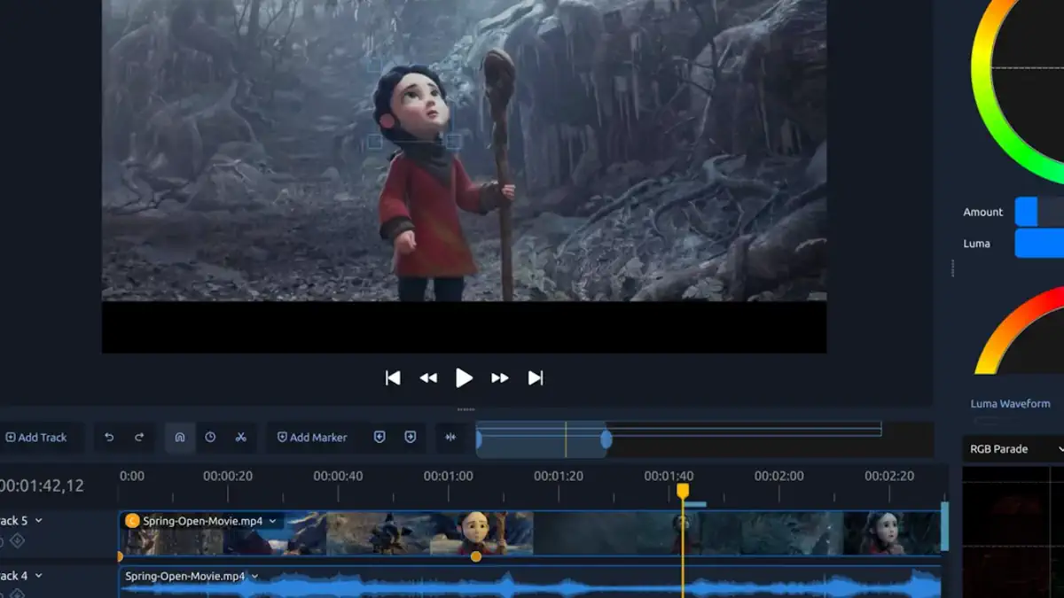This screenshot has height=598, width=1064.
Task: Open the RGB Parade scope dropdown
Action: pos(1013,449)
